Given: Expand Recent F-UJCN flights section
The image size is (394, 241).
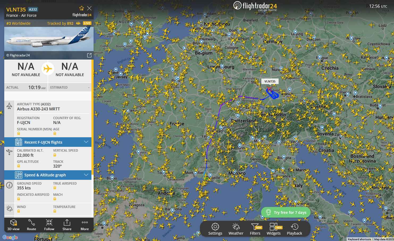Looking at the screenshot, I should click(x=48, y=142).
